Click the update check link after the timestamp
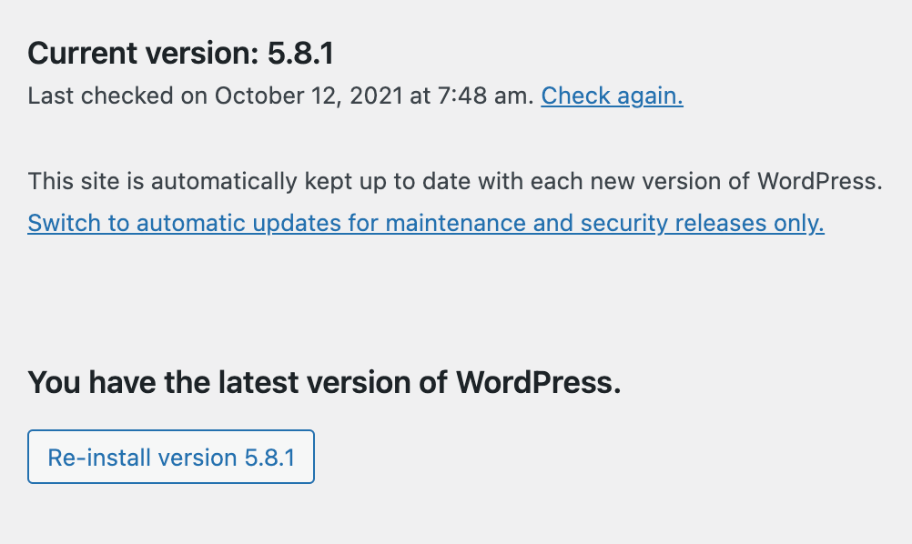The width and height of the screenshot is (912, 544). tap(612, 96)
